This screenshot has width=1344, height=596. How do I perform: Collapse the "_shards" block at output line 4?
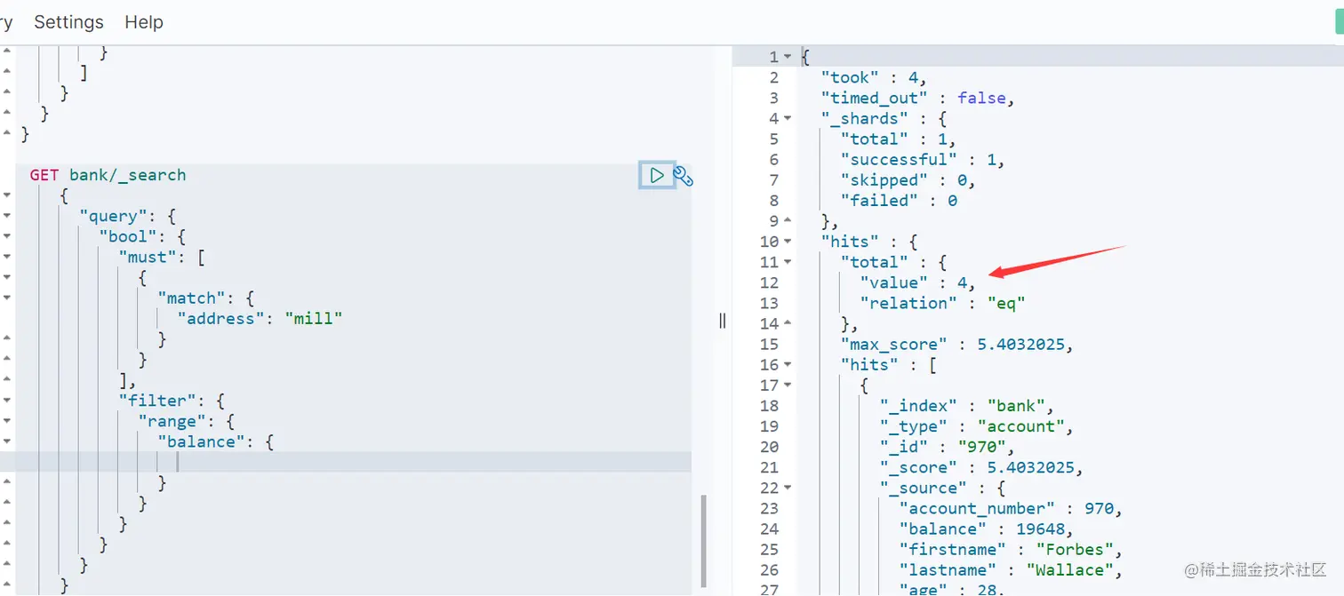[788, 119]
